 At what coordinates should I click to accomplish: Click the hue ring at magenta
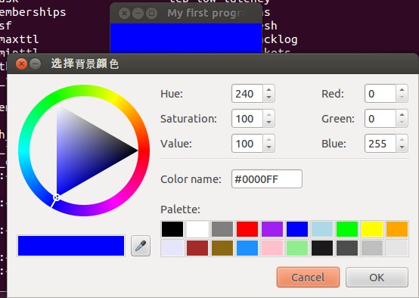click(114, 202)
